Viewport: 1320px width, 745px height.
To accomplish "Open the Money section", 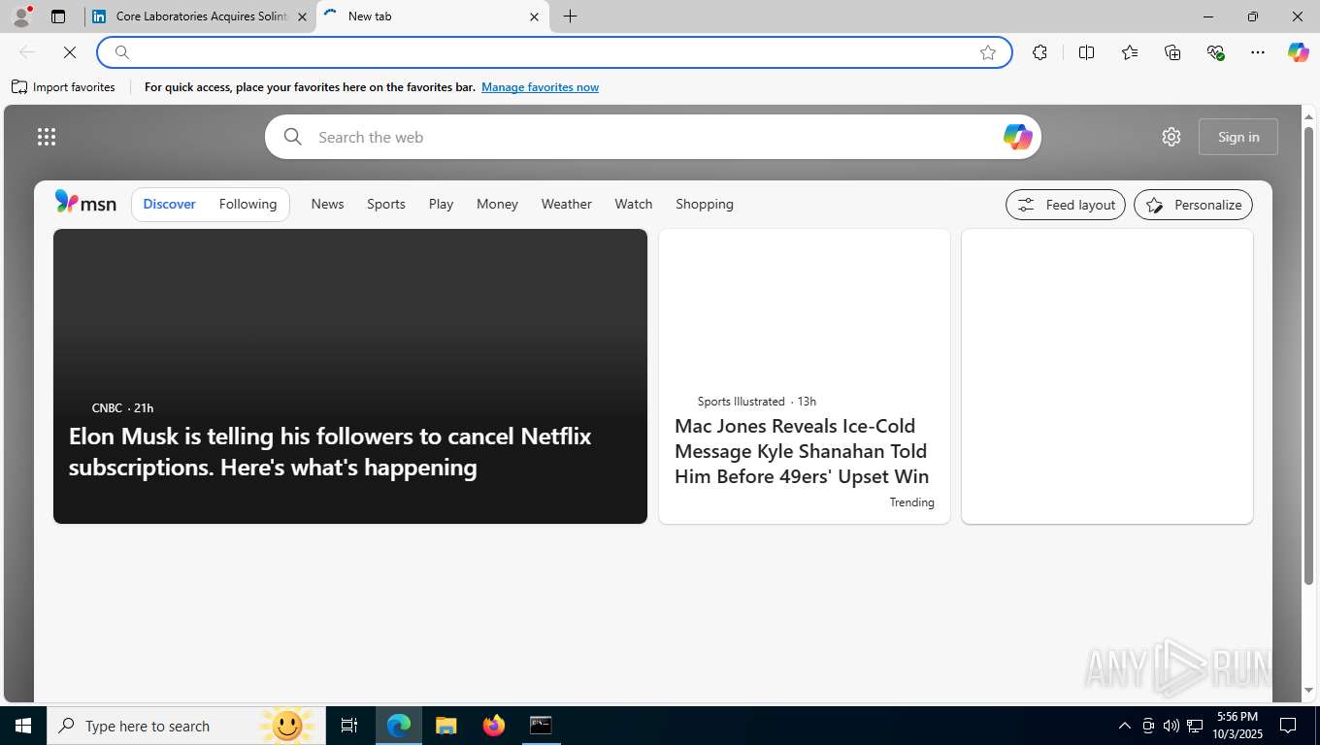I will (497, 204).
